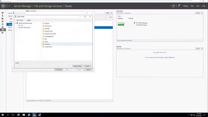The image size is (208, 117).
Task: Open the last role icon in the left sidebar
Action: pos(3,32)
